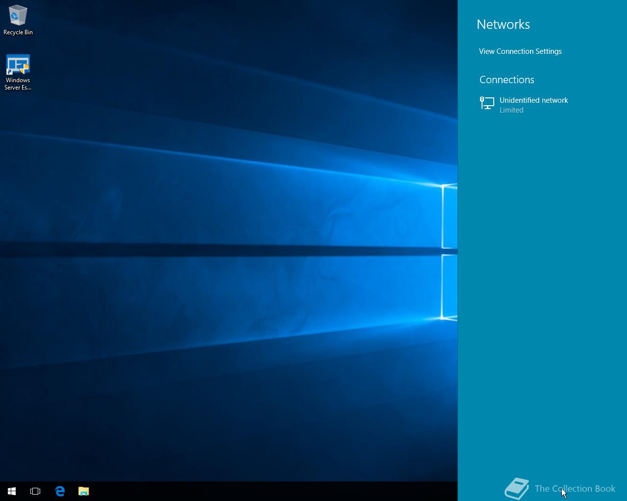Open the Recycle Bin desktop icon
This screenshot has height=501, width=627.
click(x=18, y=20)
